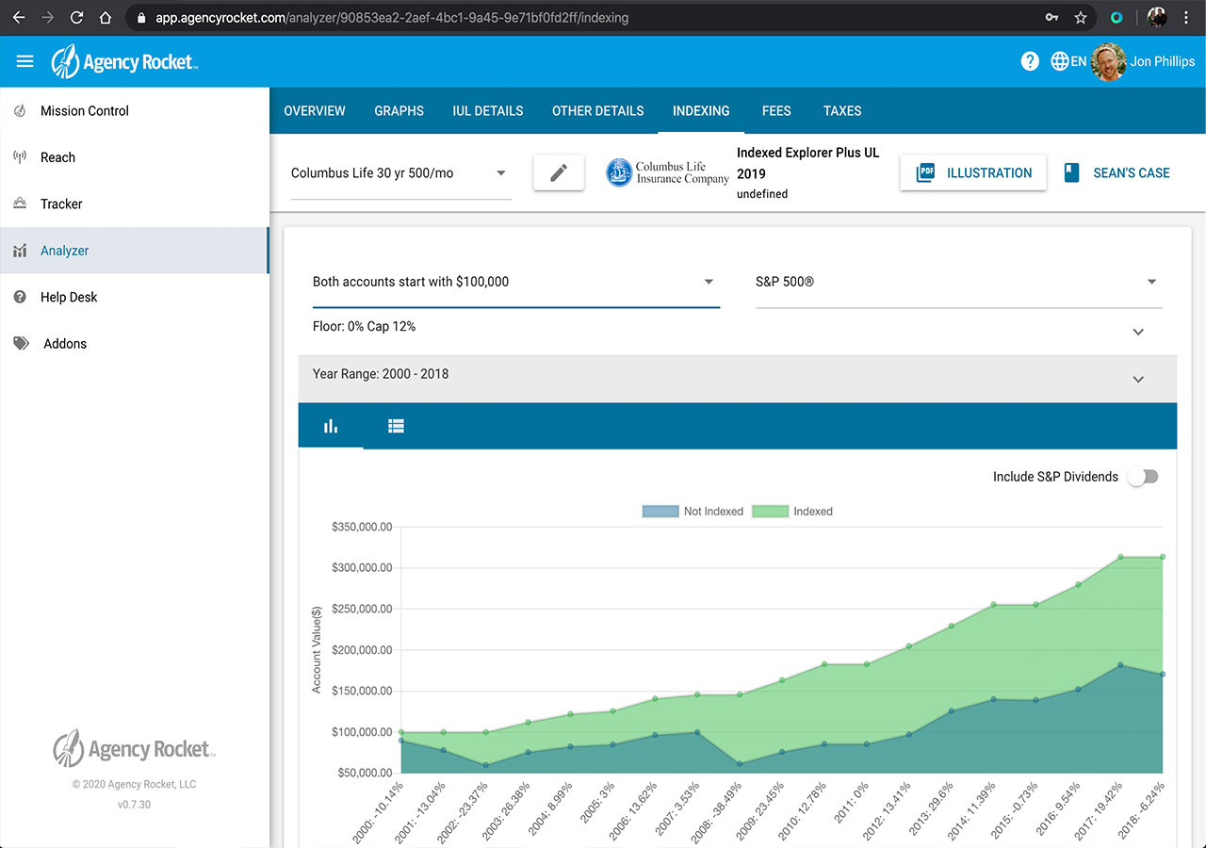Open the EN language selector
This screenshot has width=1206, height=848.
[x=1068, y=61]
